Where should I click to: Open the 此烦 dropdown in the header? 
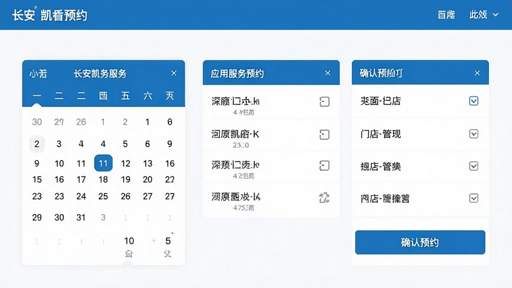(484, 14)
